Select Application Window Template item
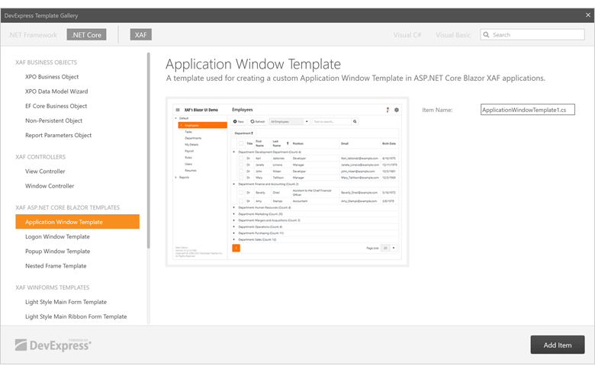 click(x=77, y=222)
